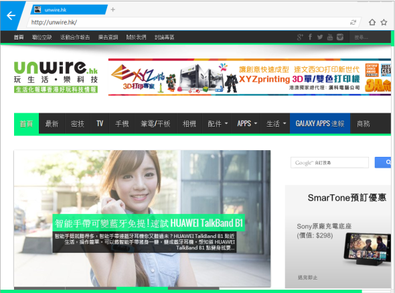
Task: Expand the 生活 dropdown menu
Action: point(275,123)
